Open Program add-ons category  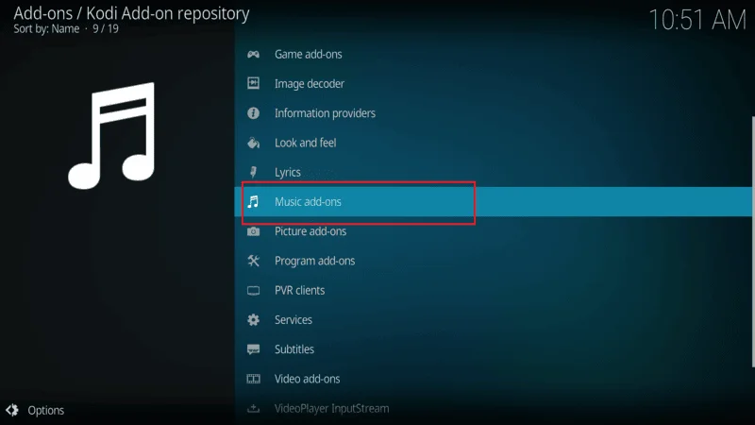493,261
